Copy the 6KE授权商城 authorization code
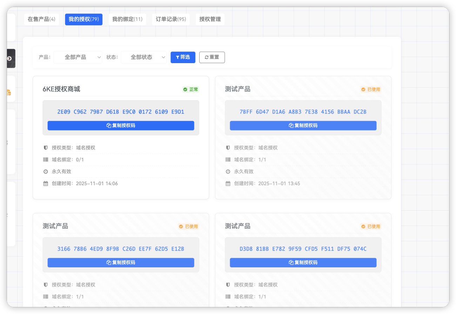The width and height of the screenshot is (456, 314). [121, 126]
